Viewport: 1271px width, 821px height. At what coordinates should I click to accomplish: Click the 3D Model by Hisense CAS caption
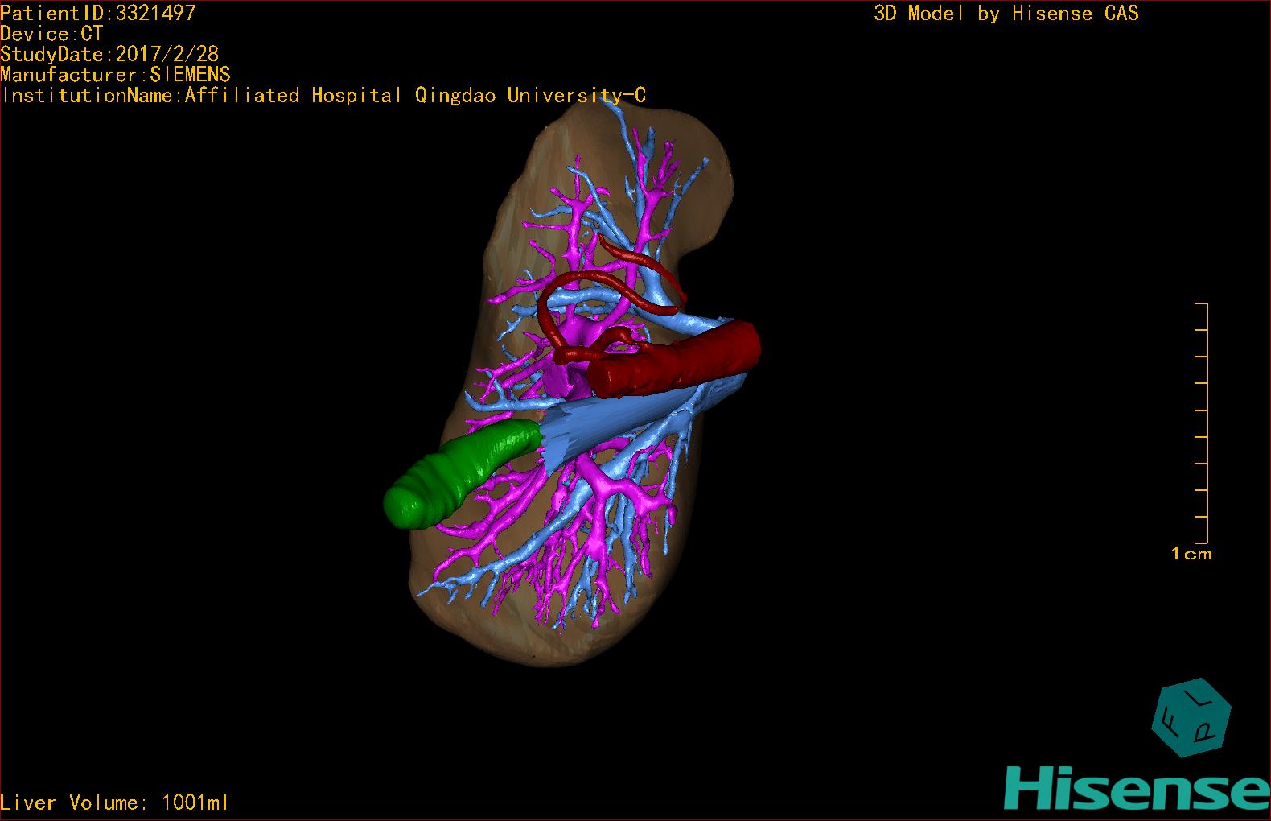pyautogui.click(x=1006, y=14)
